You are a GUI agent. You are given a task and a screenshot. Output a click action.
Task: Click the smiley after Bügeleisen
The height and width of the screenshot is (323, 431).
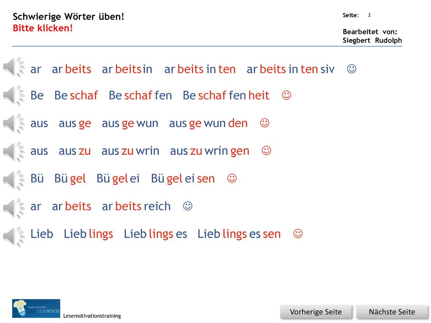pos(232,178)
